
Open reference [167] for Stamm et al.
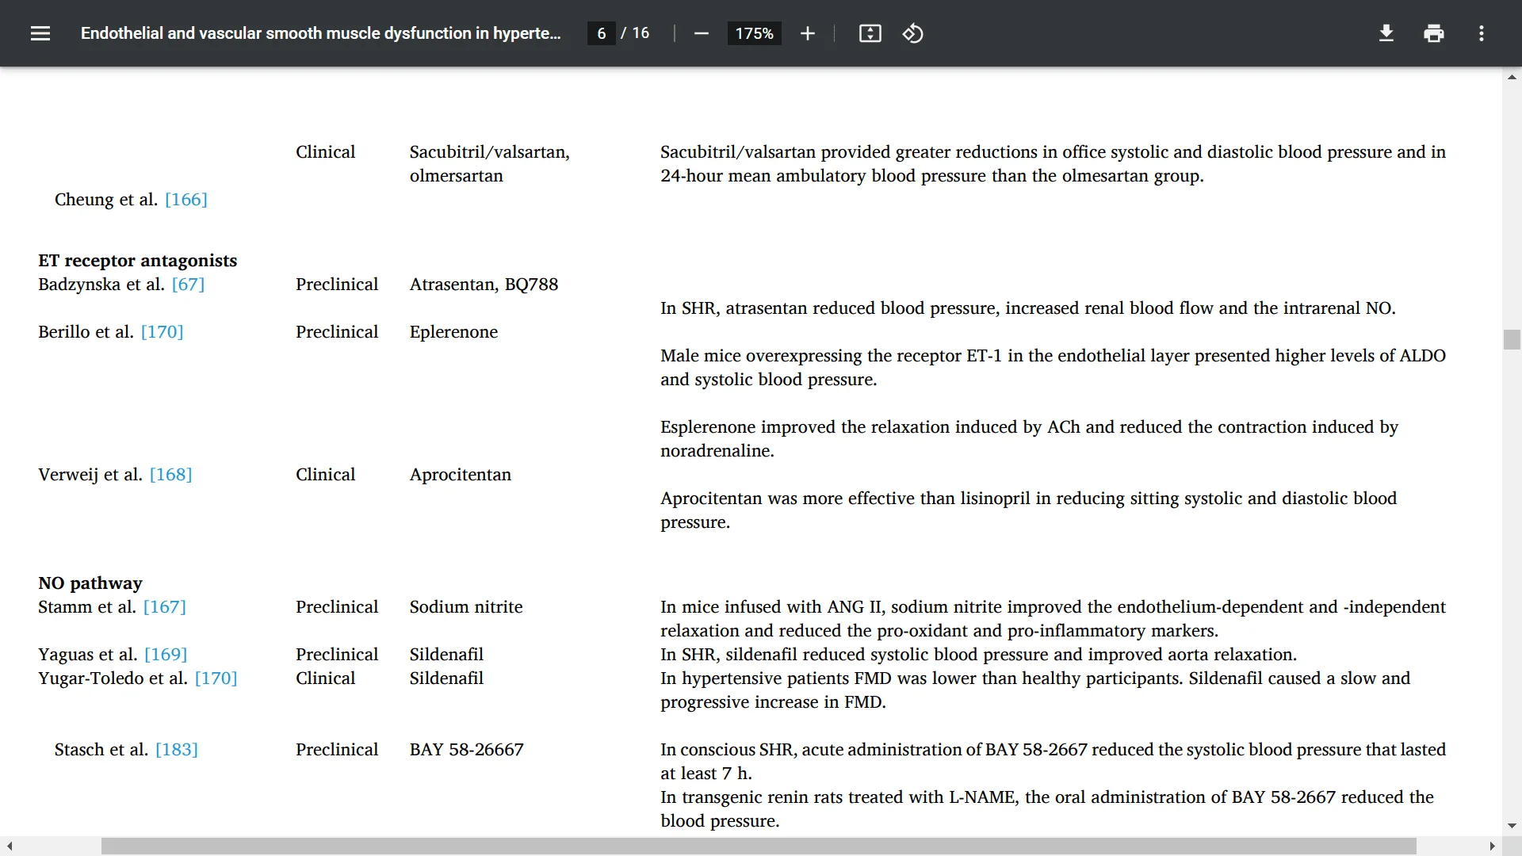[x=164, y=607]
